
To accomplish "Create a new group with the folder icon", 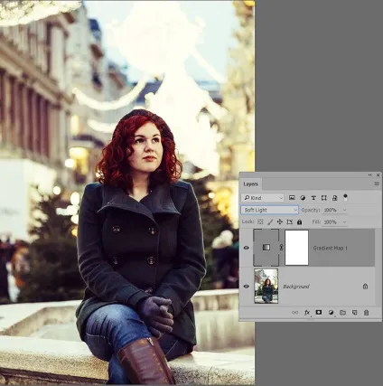I will pos(342,313).
